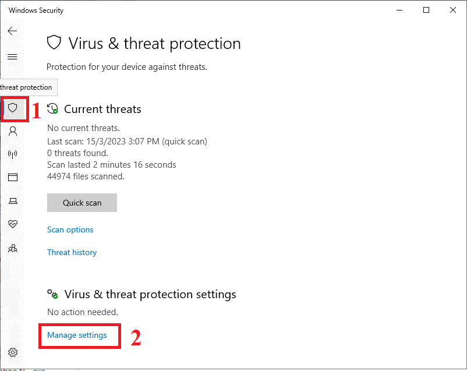Click the Current threats heading icon
The height and width of the screenshot is (371, 467).
tap(52, 108)
